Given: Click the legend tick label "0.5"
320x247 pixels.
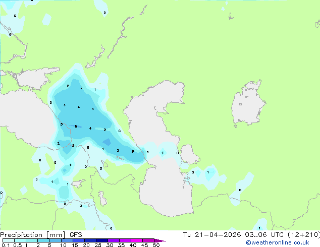Looking at the screenshot, I should [x=17, y=245].
